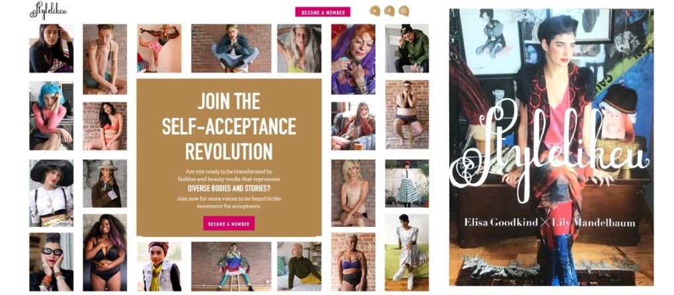Click the Join the Self-Acceptance Revolution heading
This screenshot has height=295, width=674.
pyautogui.click(x=229, y=126)
